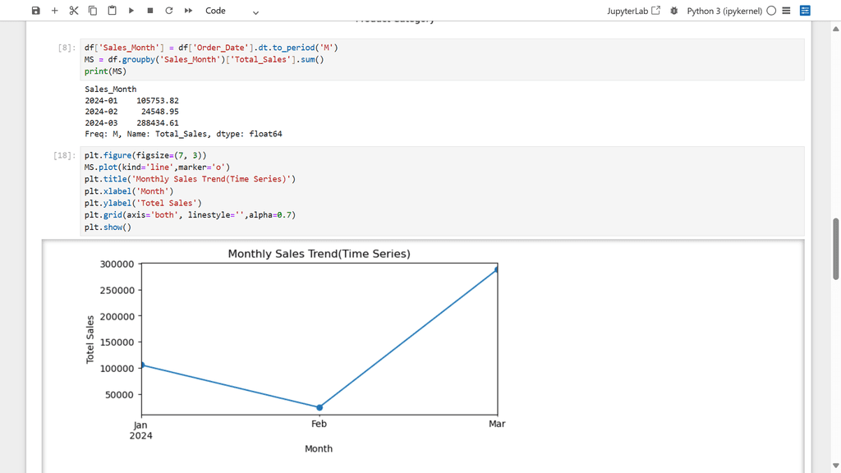Viewport: 841px width, 473px height.
Task: Click the save notebook icon
Action: pos(35,11)
